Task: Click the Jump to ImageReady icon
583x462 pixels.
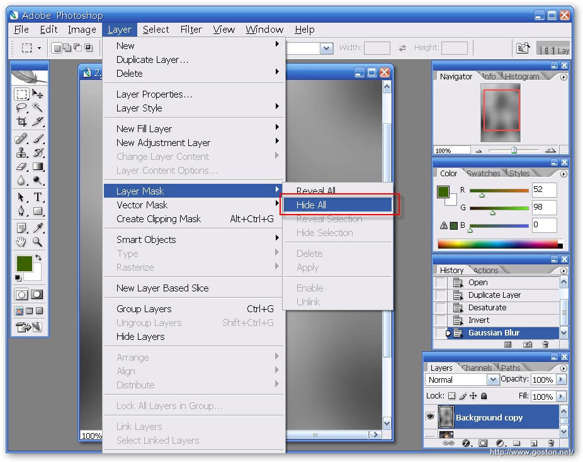Action: coord(29,327)
